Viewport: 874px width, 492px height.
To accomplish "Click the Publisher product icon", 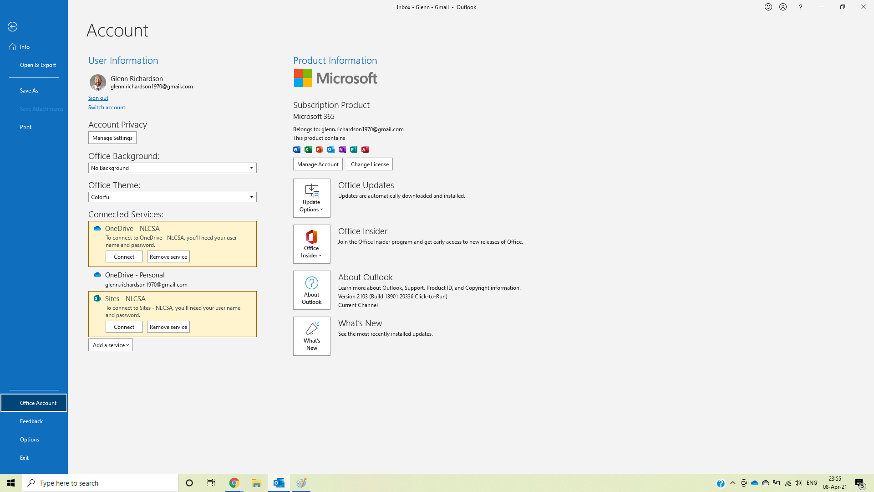I will (x=354, y=149).
